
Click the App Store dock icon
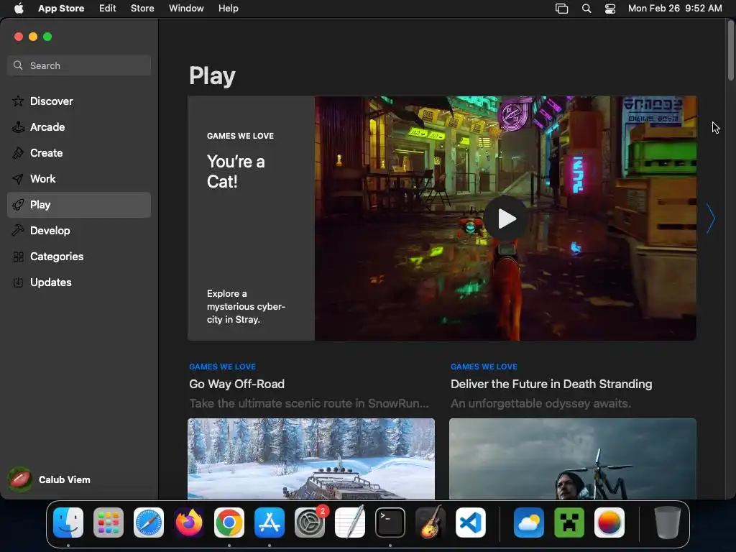pyautogui.click(x=270, y=522)
